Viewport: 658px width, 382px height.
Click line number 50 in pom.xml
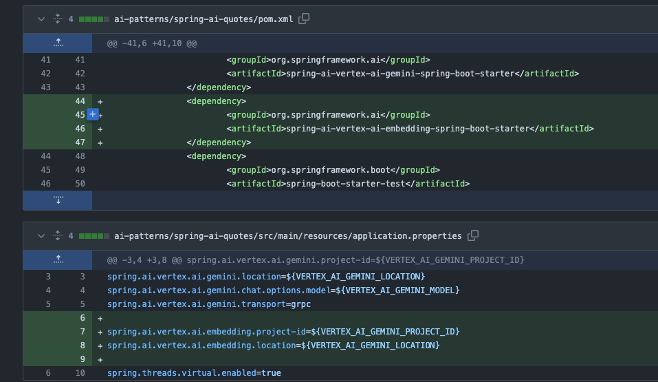pyautogui.click(x=80, y=184)
